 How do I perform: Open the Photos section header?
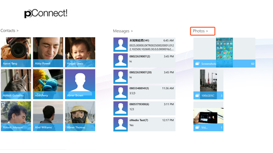(x=201, y=31)
